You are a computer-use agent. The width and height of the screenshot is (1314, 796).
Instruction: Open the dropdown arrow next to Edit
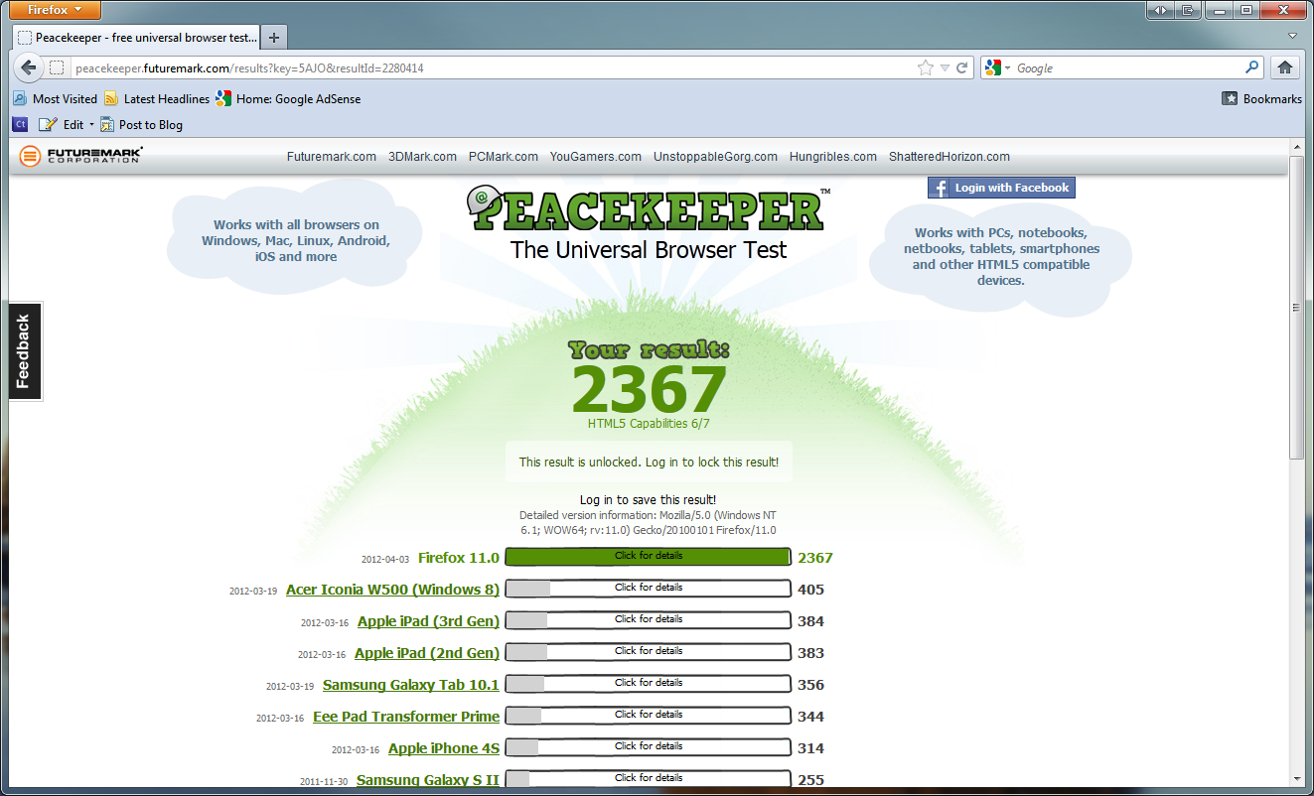coord(91,125)
